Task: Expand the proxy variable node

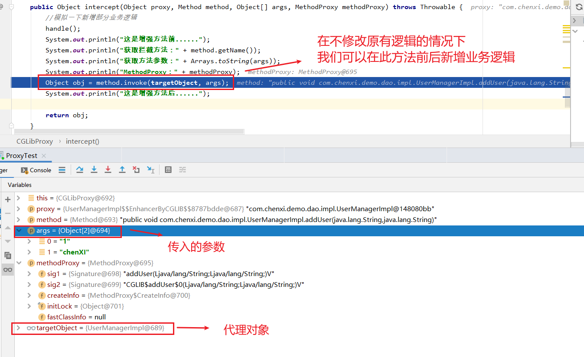Action: click(x=18, y=209)
